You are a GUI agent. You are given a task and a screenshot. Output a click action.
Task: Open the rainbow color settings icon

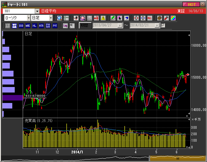[x=173, y=18]
